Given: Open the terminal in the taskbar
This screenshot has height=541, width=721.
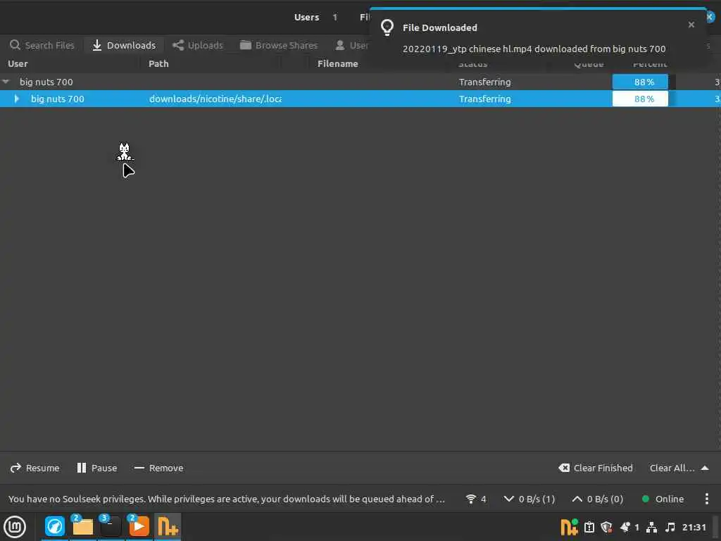Looking at the screenshot, I should coord(111,526).
